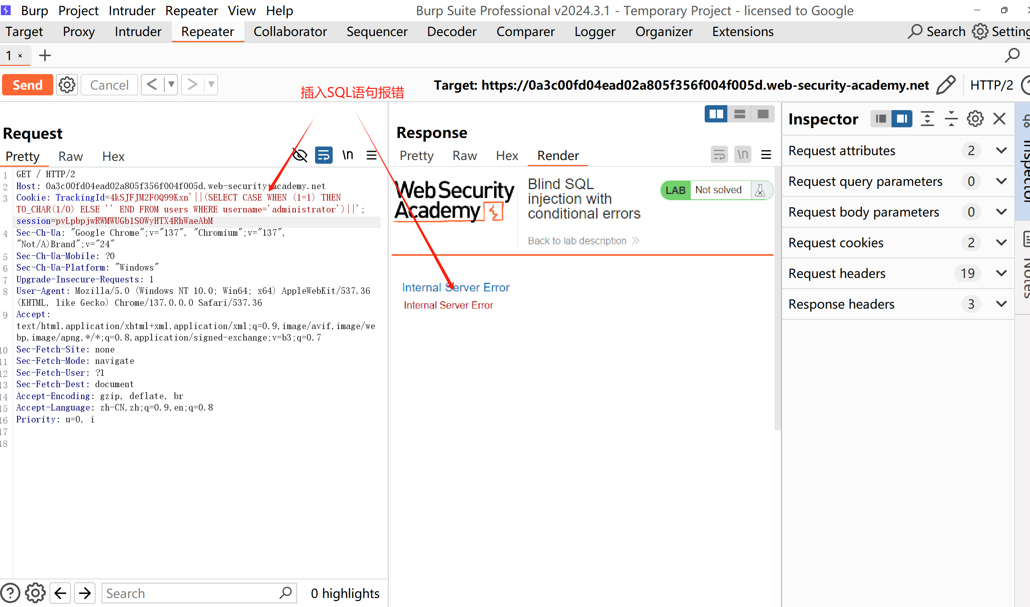
Task: Add a new Repeater tab with plus icon
Action: click(45, 55)
